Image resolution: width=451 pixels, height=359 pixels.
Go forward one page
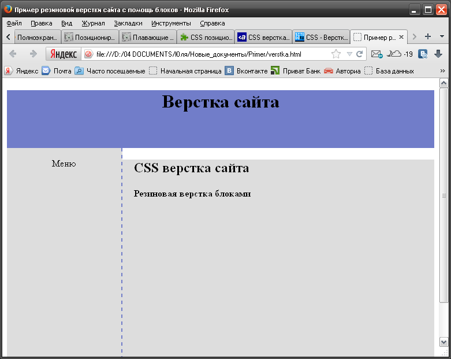coord(33,54)
